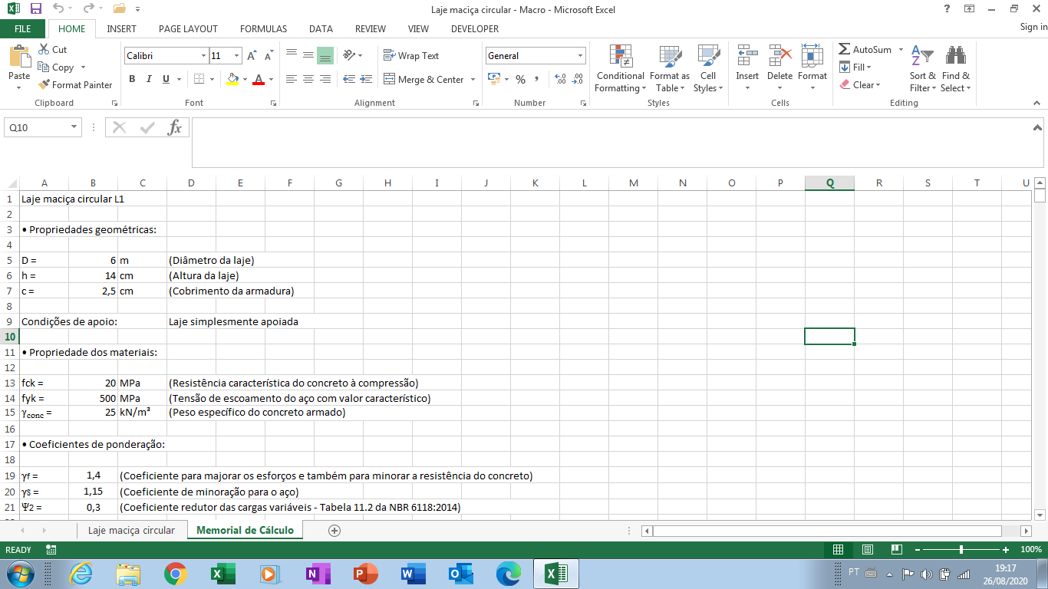Click the Undo arrow icon
This screenshot has height=589, width=1048.
(x=58, y=9)
